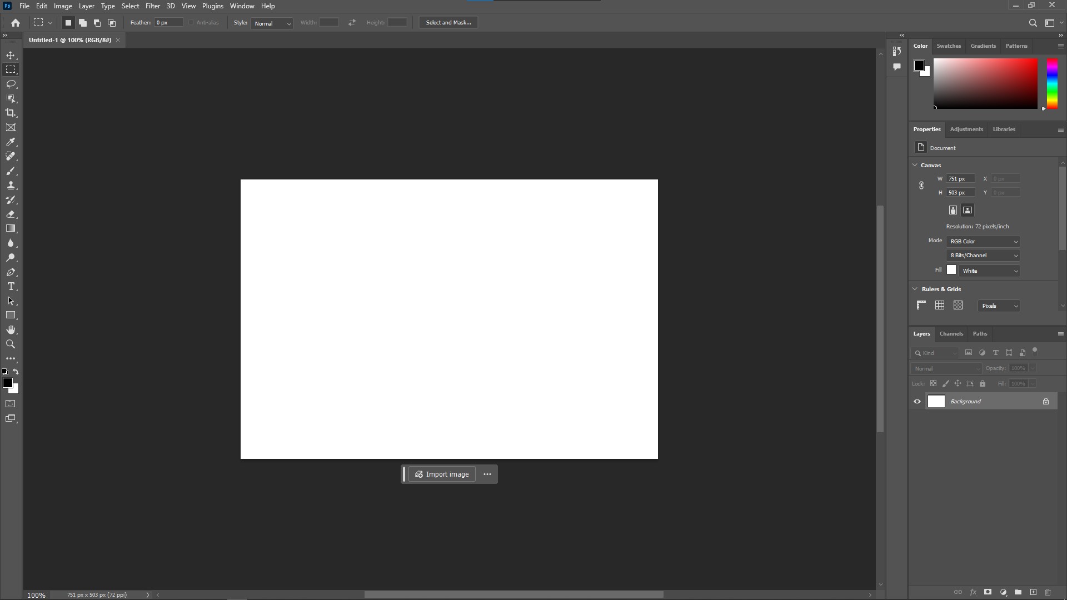
Task: Hide the Background layer visibility eye
Action: (x=917, y=402)
